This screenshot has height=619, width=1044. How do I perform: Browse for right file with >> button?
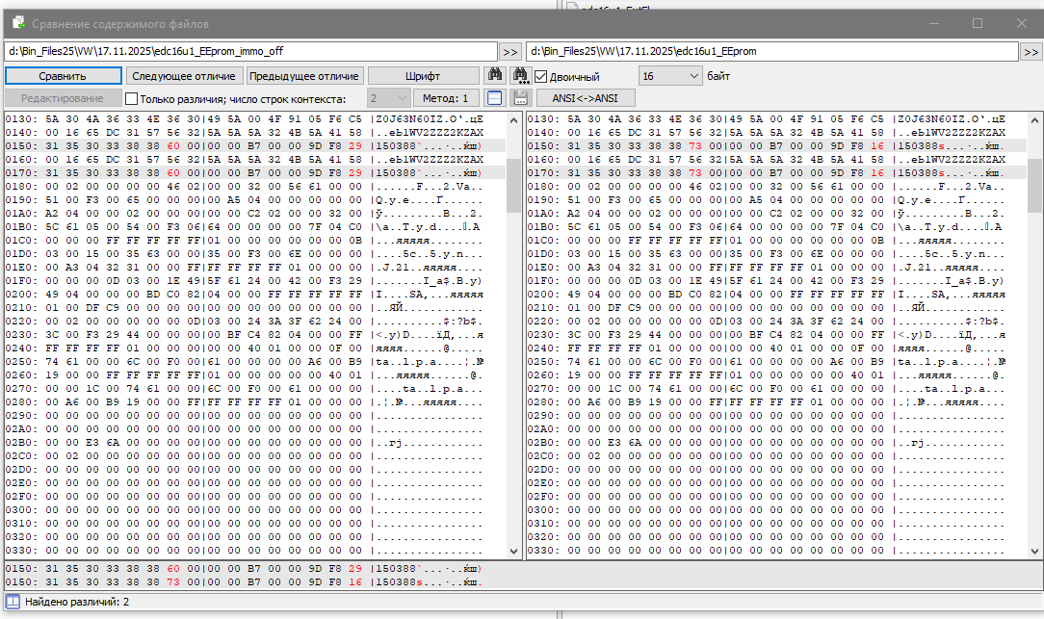(x=1031, y=51)
